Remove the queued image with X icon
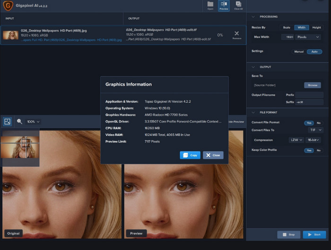The width and height of the screenshot is (331, 250). pos(236,35)
